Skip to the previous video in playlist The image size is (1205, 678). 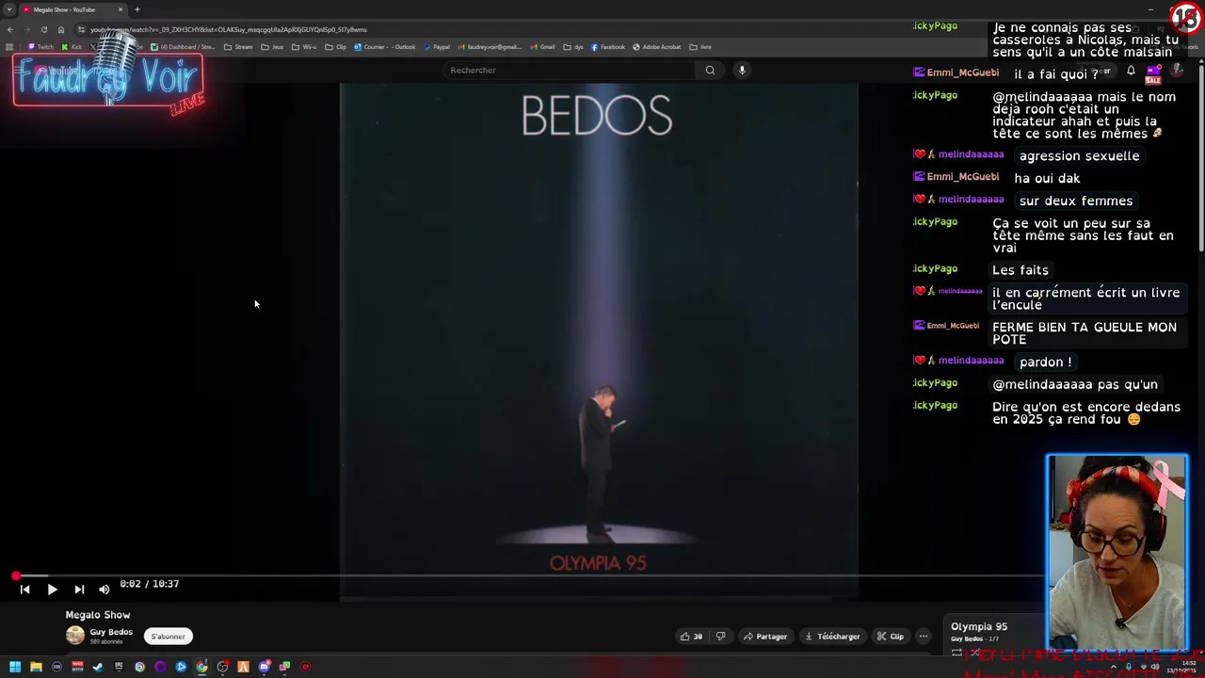click(x=25, y=589)
